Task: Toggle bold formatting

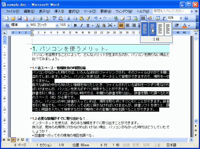Action: coord(75,25)
